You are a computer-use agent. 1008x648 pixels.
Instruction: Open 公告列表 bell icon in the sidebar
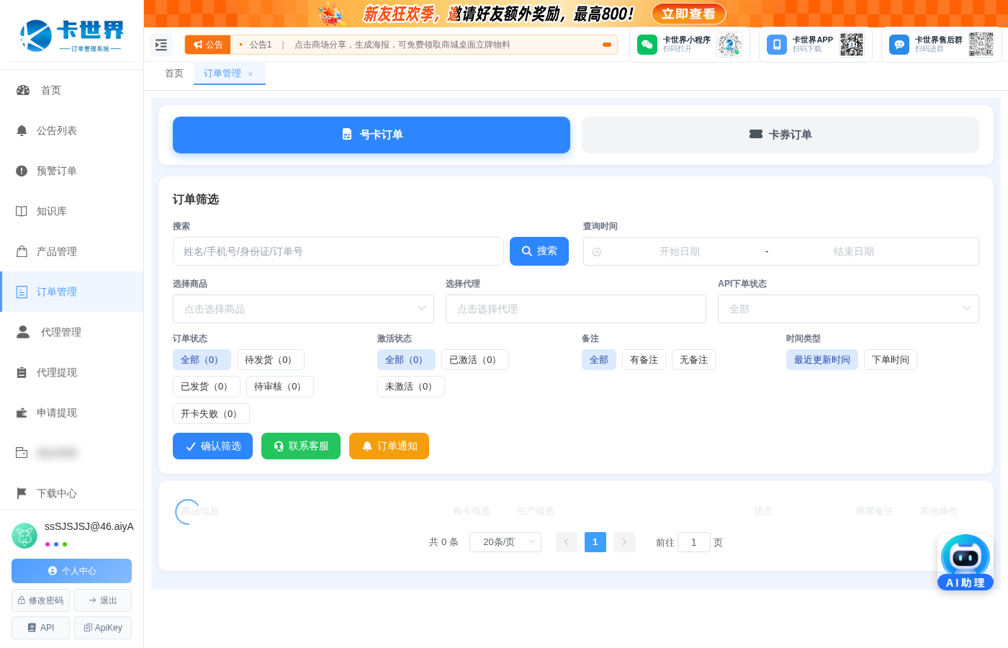click(x=22, y=130)
